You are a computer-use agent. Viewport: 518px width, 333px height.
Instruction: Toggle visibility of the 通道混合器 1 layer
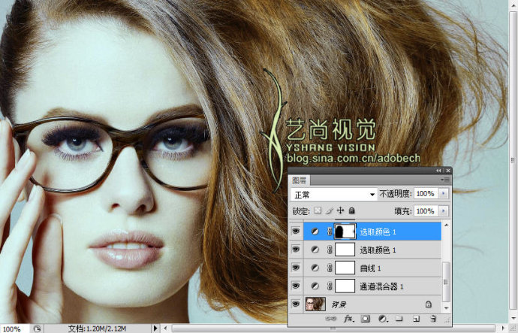296,286
